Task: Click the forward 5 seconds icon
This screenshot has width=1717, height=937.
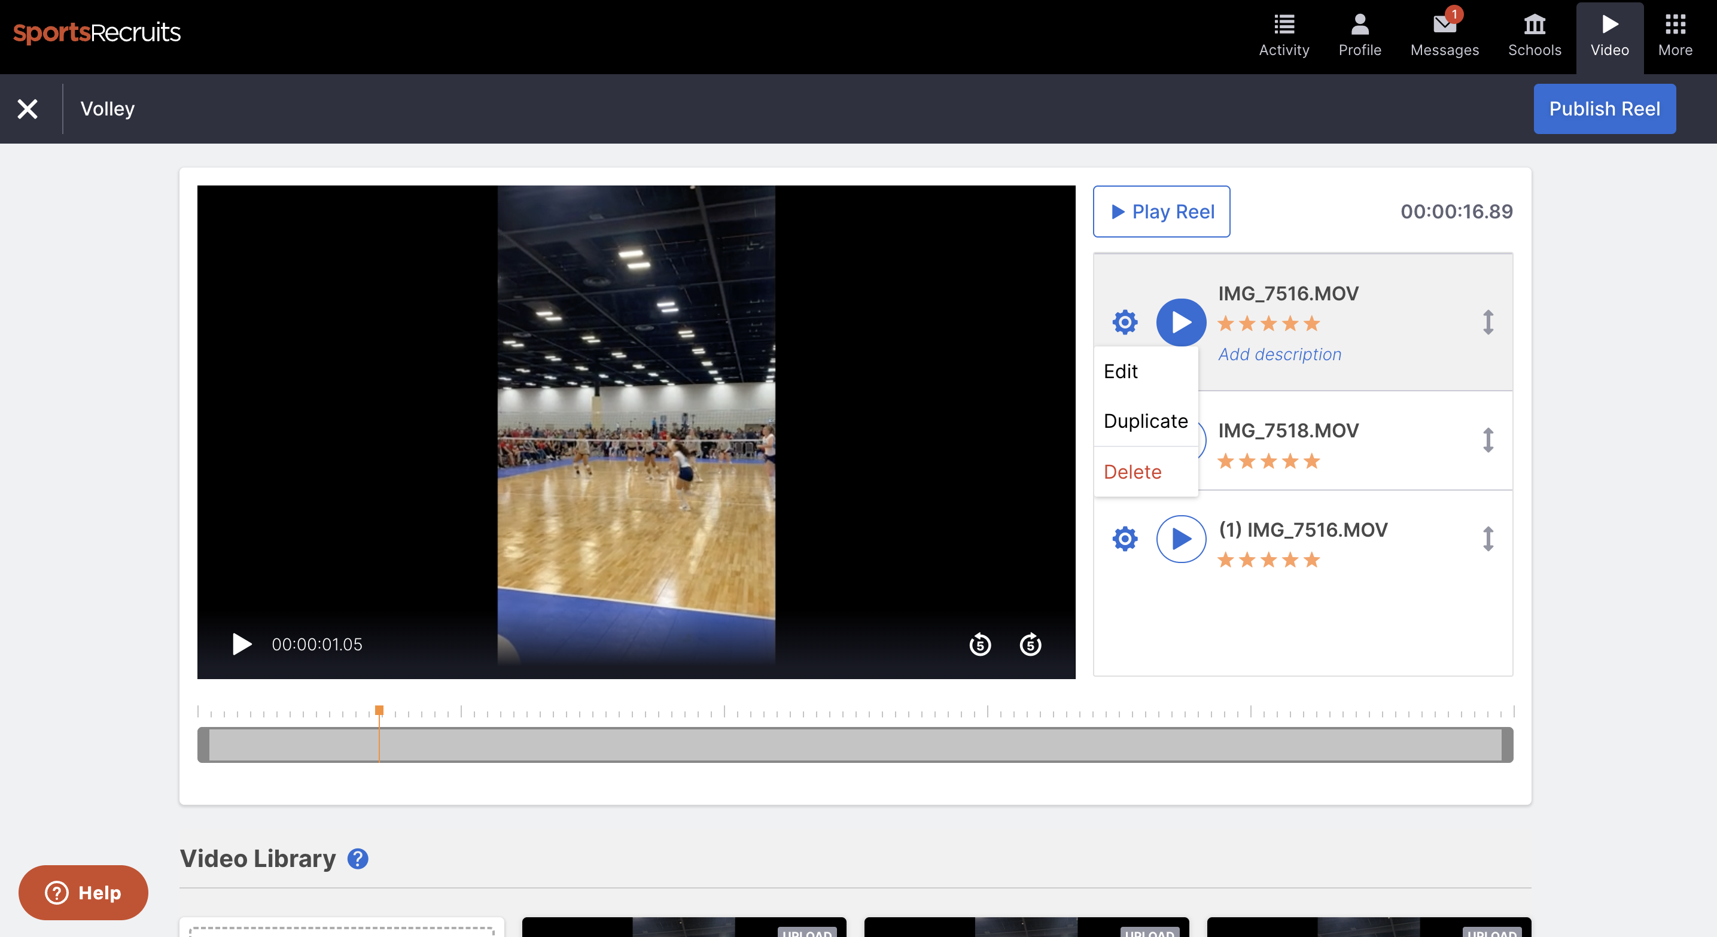Action: (x=1030, y=644)
